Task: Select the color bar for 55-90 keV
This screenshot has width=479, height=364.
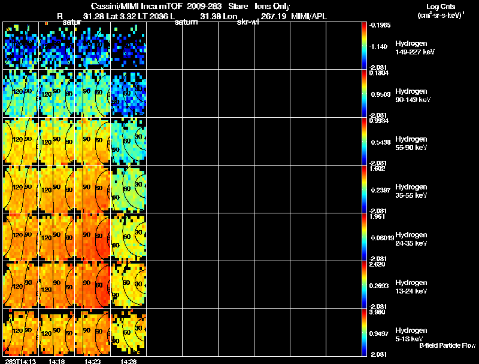Action: click(x=365, y=141)
